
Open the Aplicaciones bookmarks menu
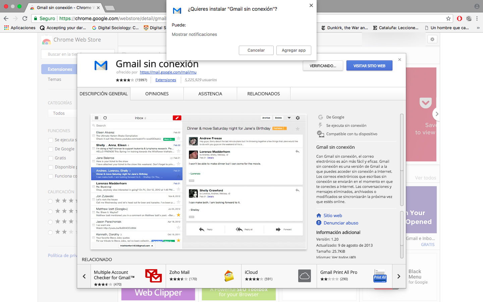pos(20,28)
